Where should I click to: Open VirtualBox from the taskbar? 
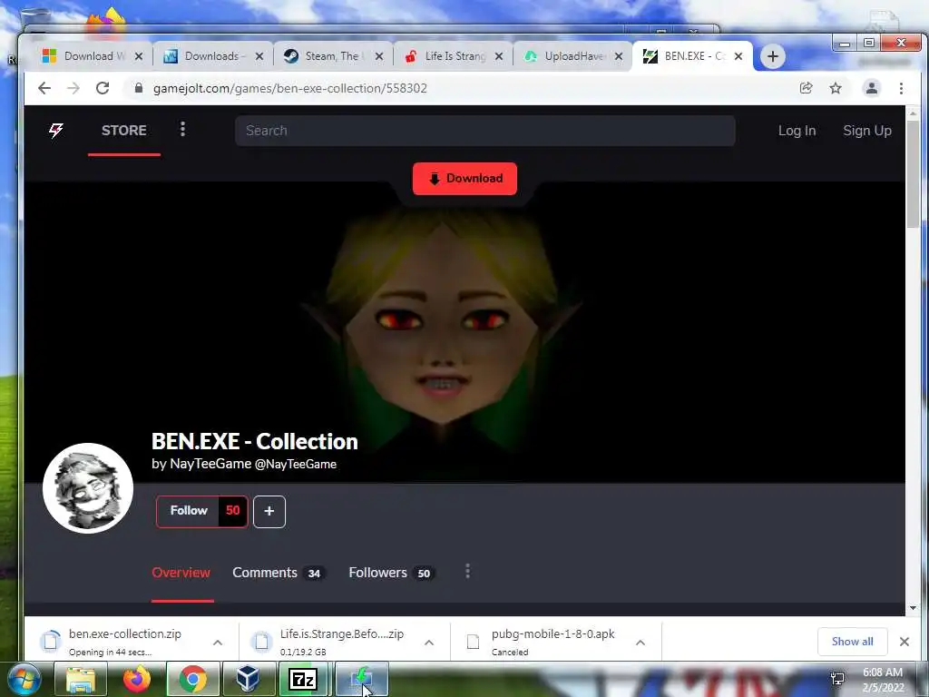248,679
